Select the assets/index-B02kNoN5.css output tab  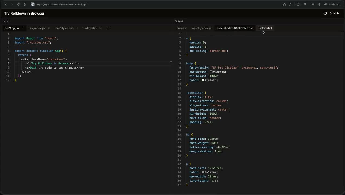pyautogui.click(x=235, y=28)
